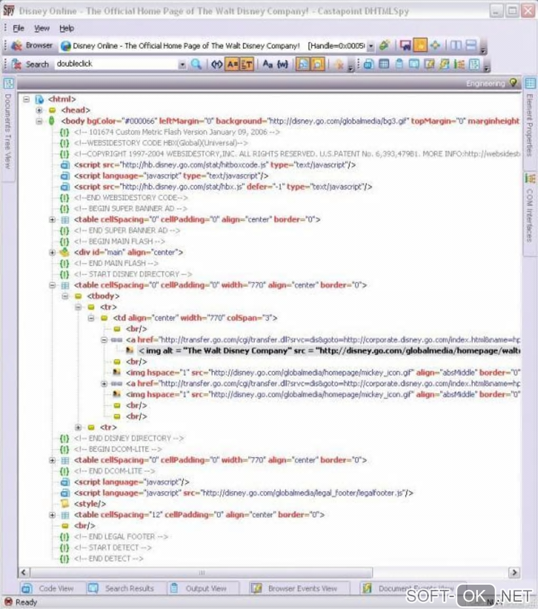Open the search term dropdown arrow

(182, 64)
